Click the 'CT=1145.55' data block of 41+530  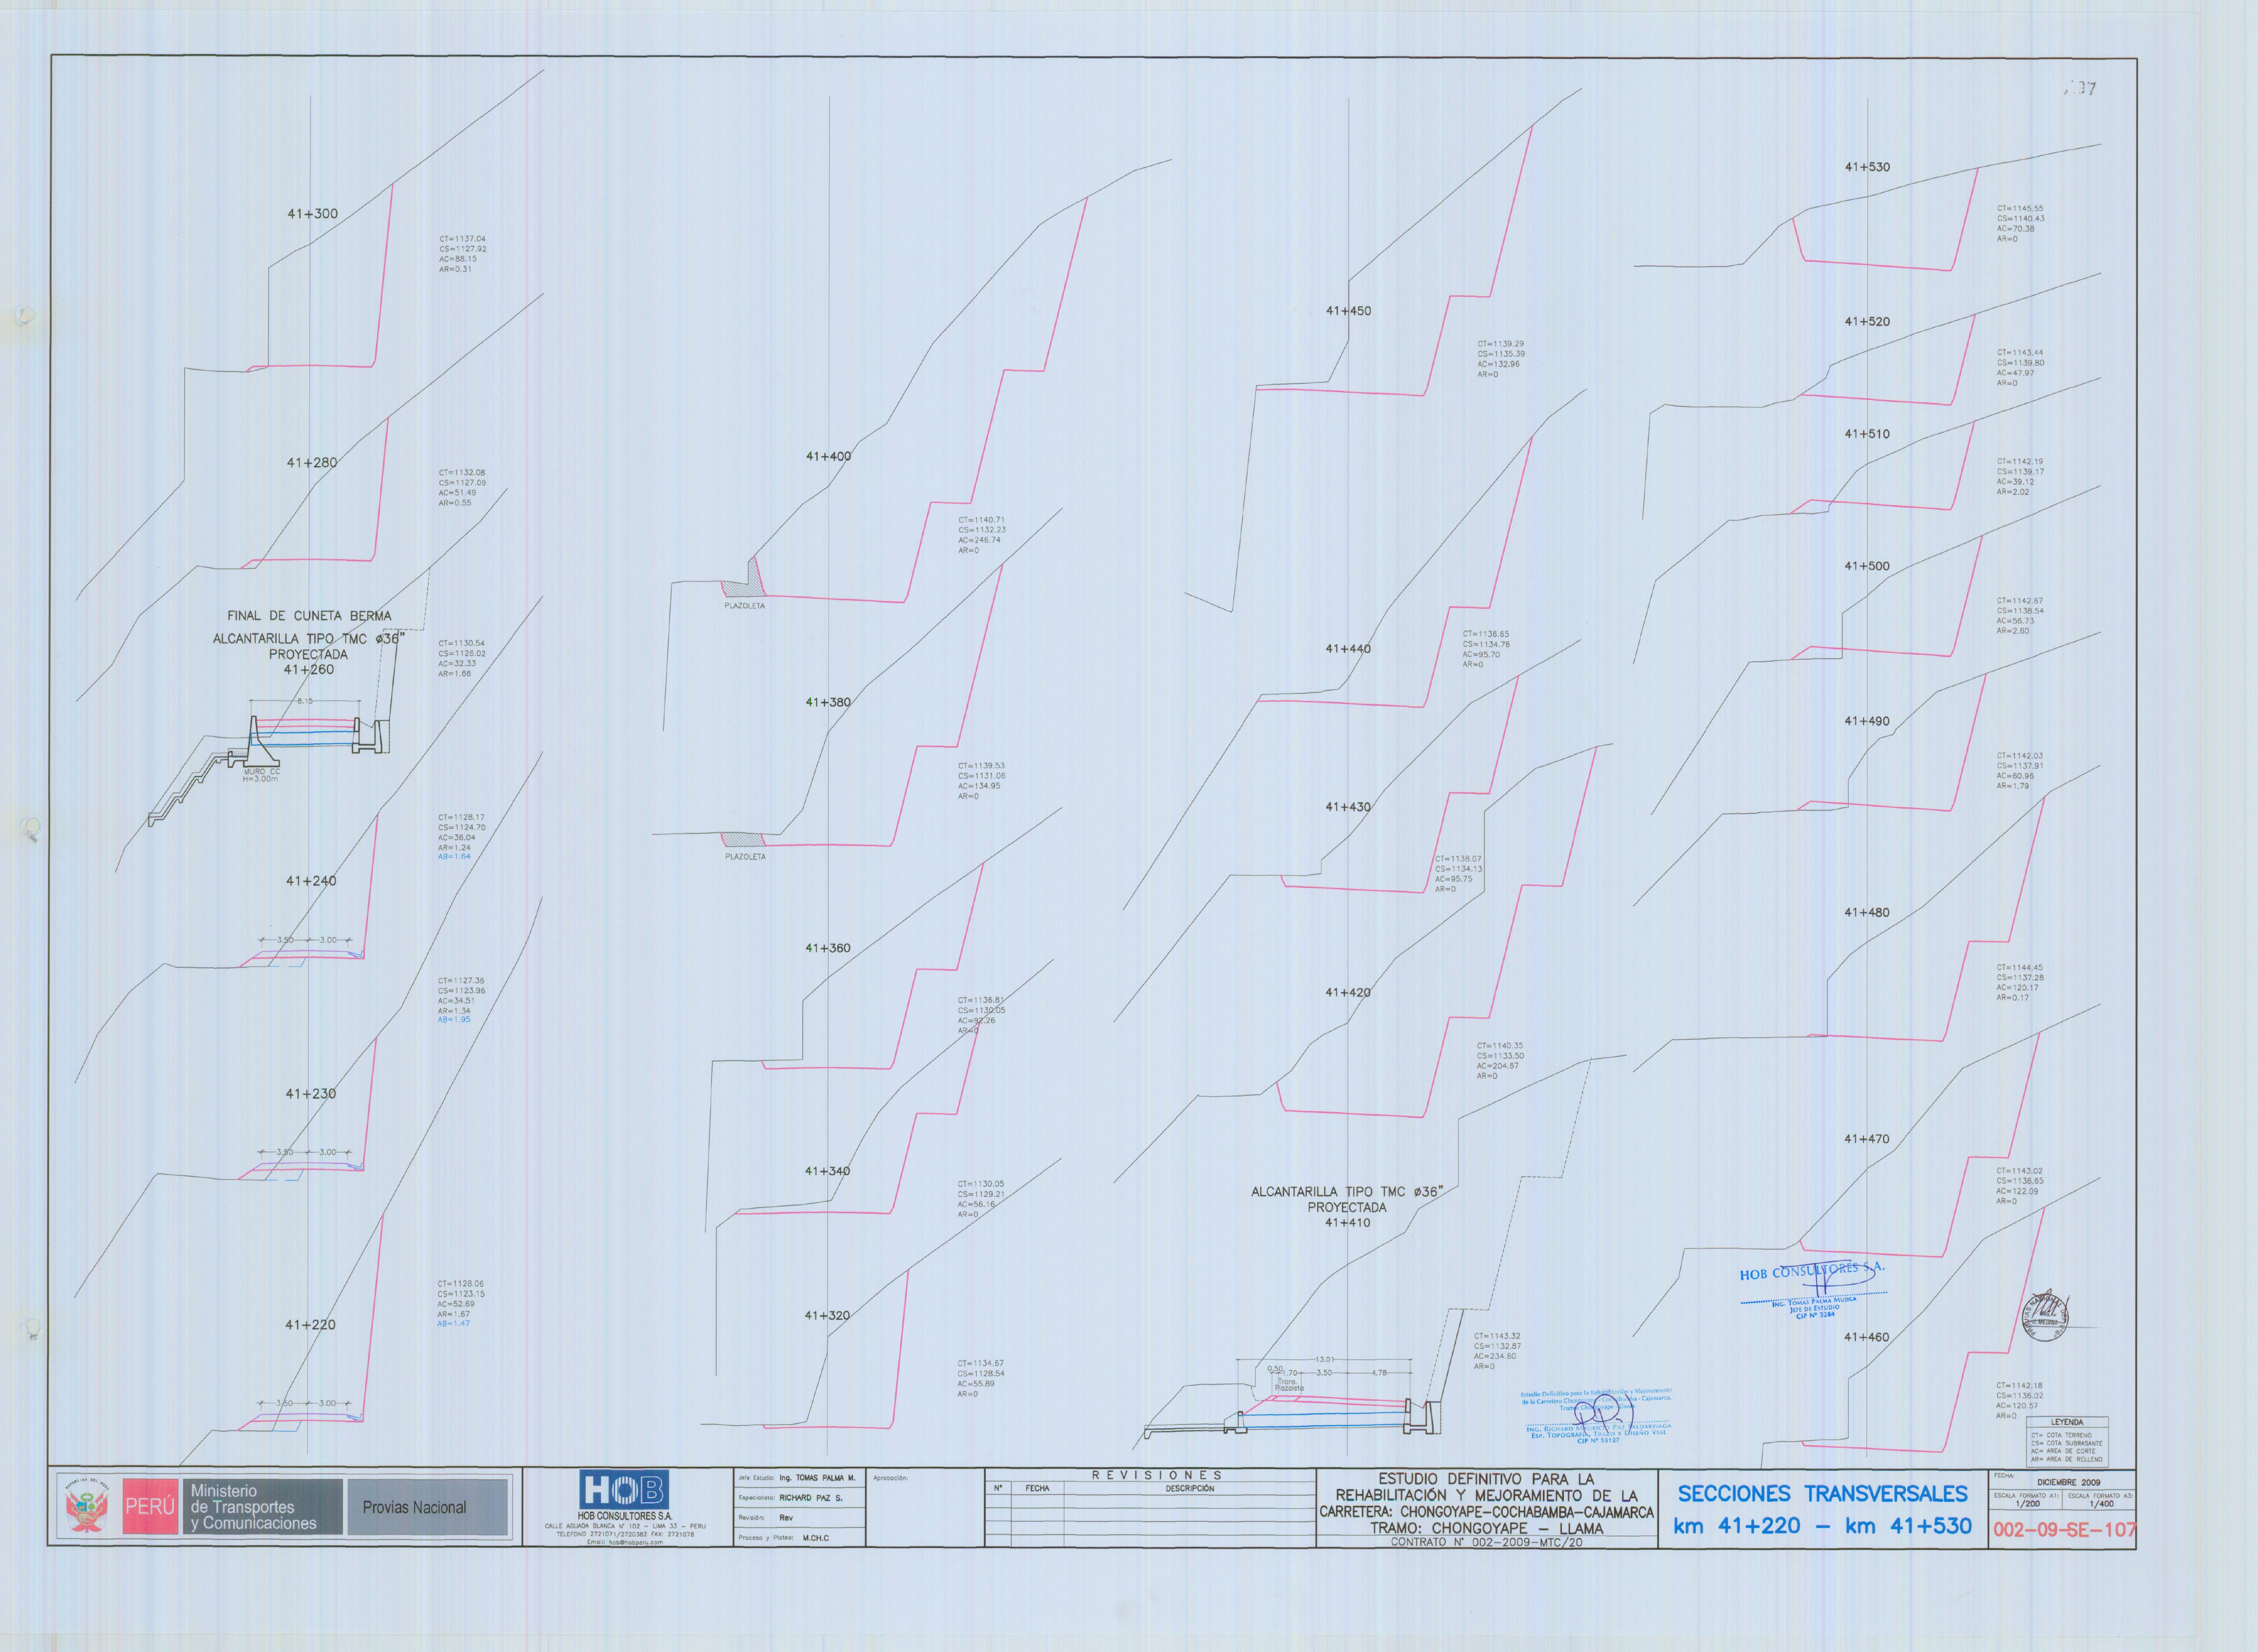(x=2021, y=224)
